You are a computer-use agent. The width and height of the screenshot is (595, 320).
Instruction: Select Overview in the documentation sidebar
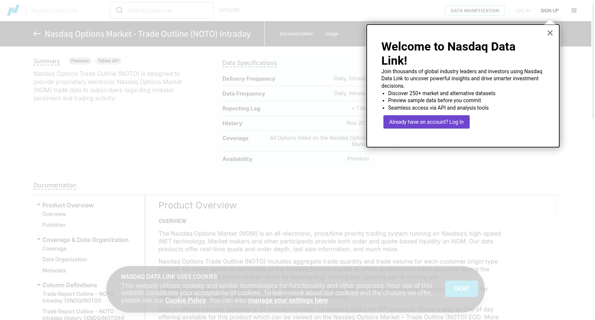54,214
